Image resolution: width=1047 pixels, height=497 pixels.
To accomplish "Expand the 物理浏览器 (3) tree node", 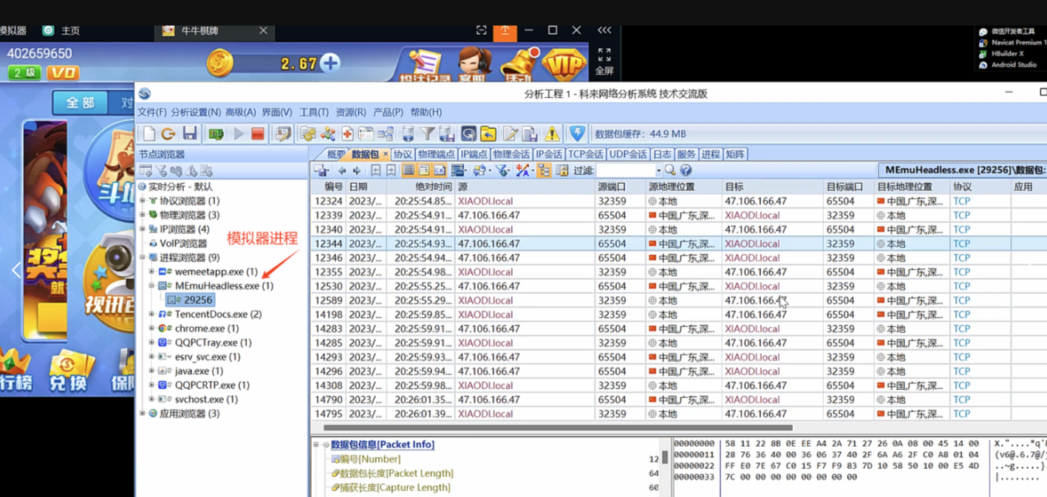I will tap(143, 215).
